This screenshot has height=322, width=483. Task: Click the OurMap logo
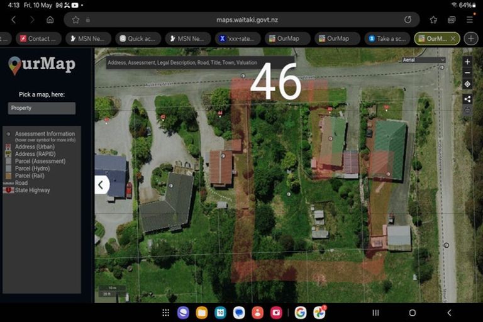(42, 65)
